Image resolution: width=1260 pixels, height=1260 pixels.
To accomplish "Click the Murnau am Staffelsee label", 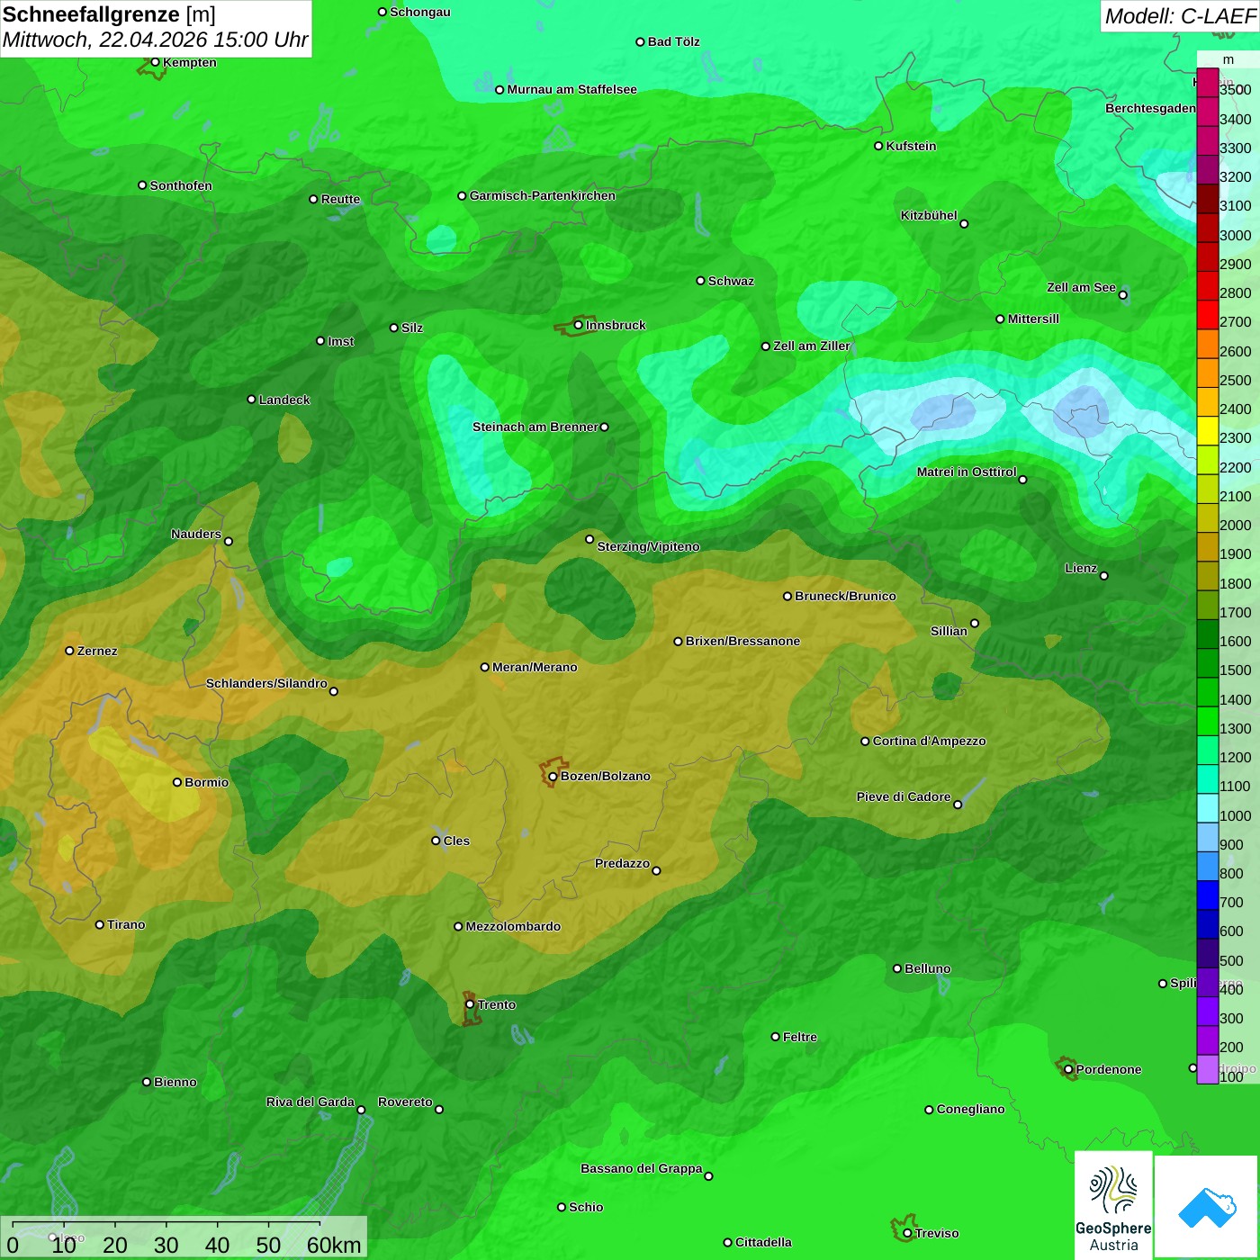I will [x=571, y=89].
